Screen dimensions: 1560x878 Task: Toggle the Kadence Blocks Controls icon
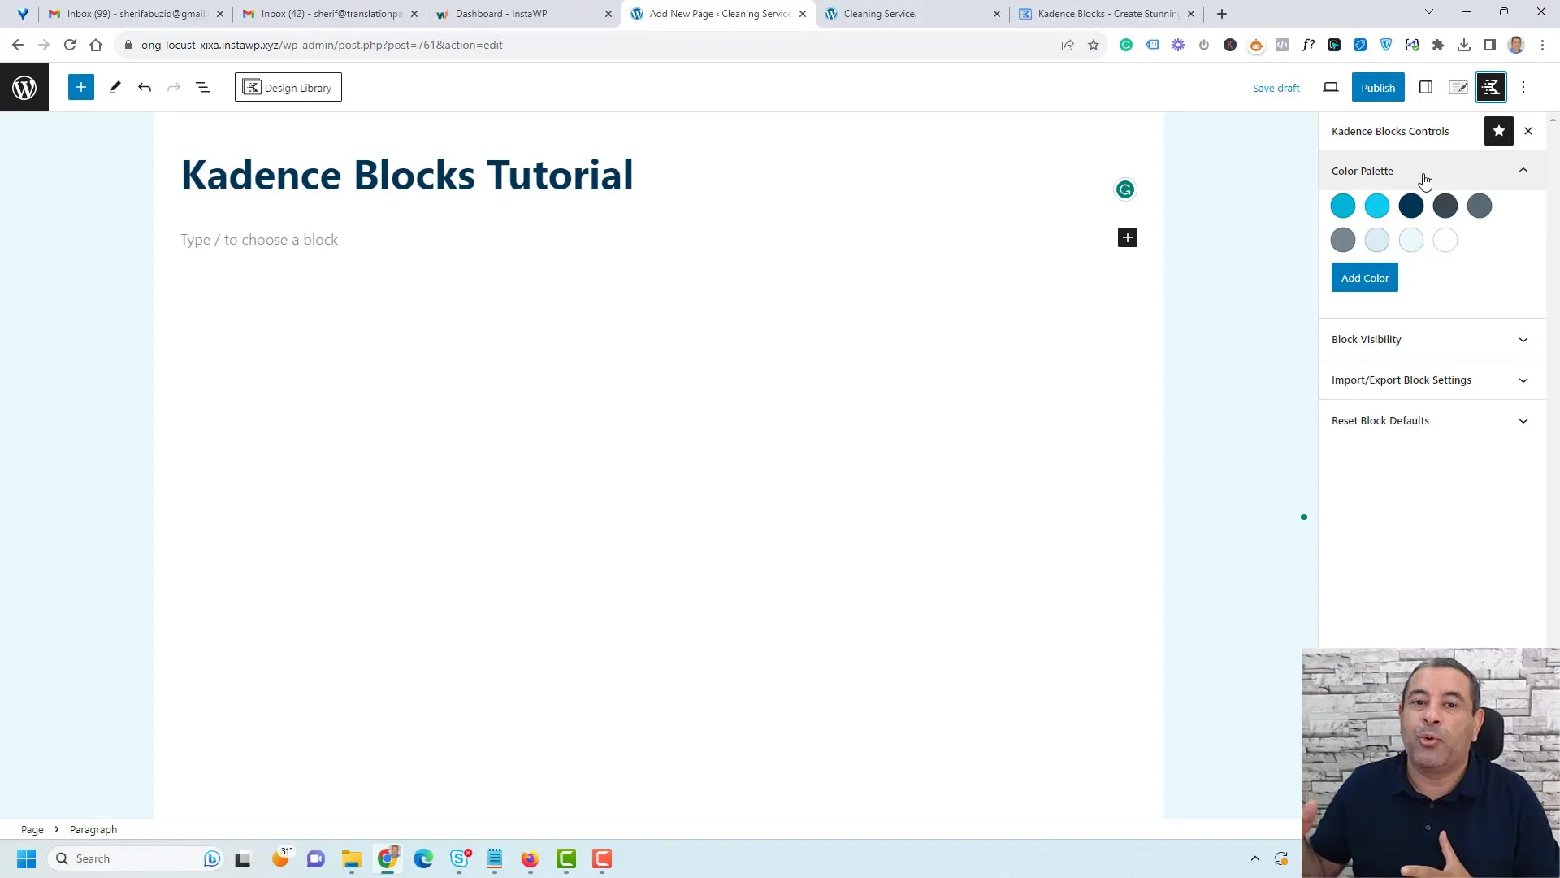(x=1491, y=87)
